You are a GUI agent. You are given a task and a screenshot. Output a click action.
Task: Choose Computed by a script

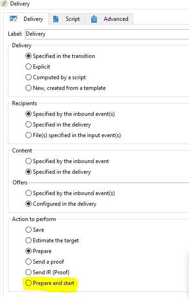(x=56, y=77)
